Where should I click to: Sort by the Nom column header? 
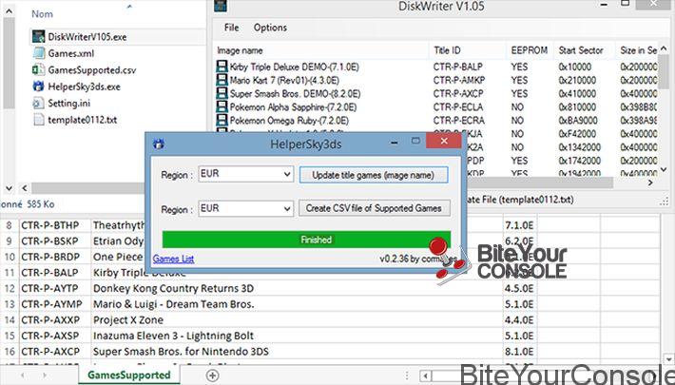point(42,13)
